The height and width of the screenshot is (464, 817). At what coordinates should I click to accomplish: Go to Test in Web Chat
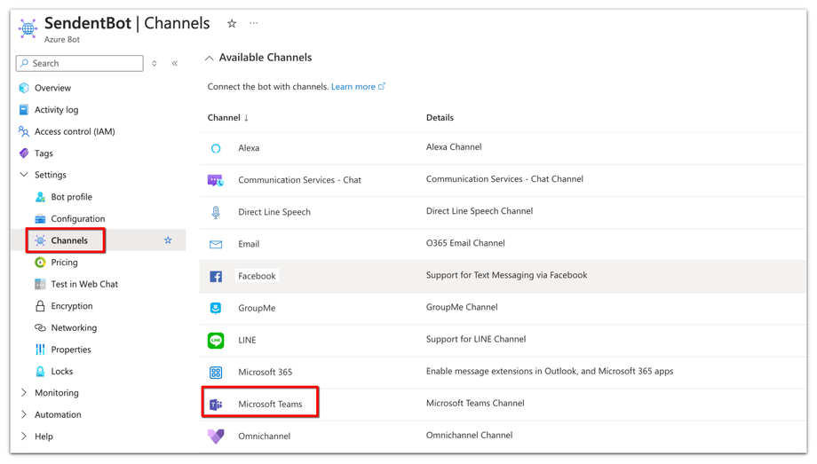(84, 285)
